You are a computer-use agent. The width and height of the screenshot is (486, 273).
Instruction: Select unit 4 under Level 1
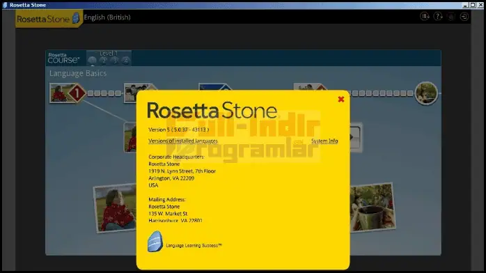click(x=125, y=61)
